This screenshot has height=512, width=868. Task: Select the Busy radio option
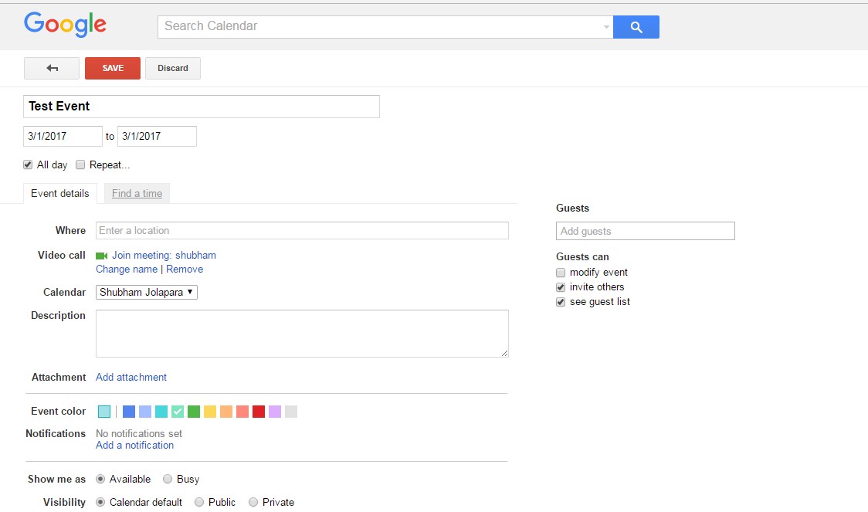[x=168, y=480]
